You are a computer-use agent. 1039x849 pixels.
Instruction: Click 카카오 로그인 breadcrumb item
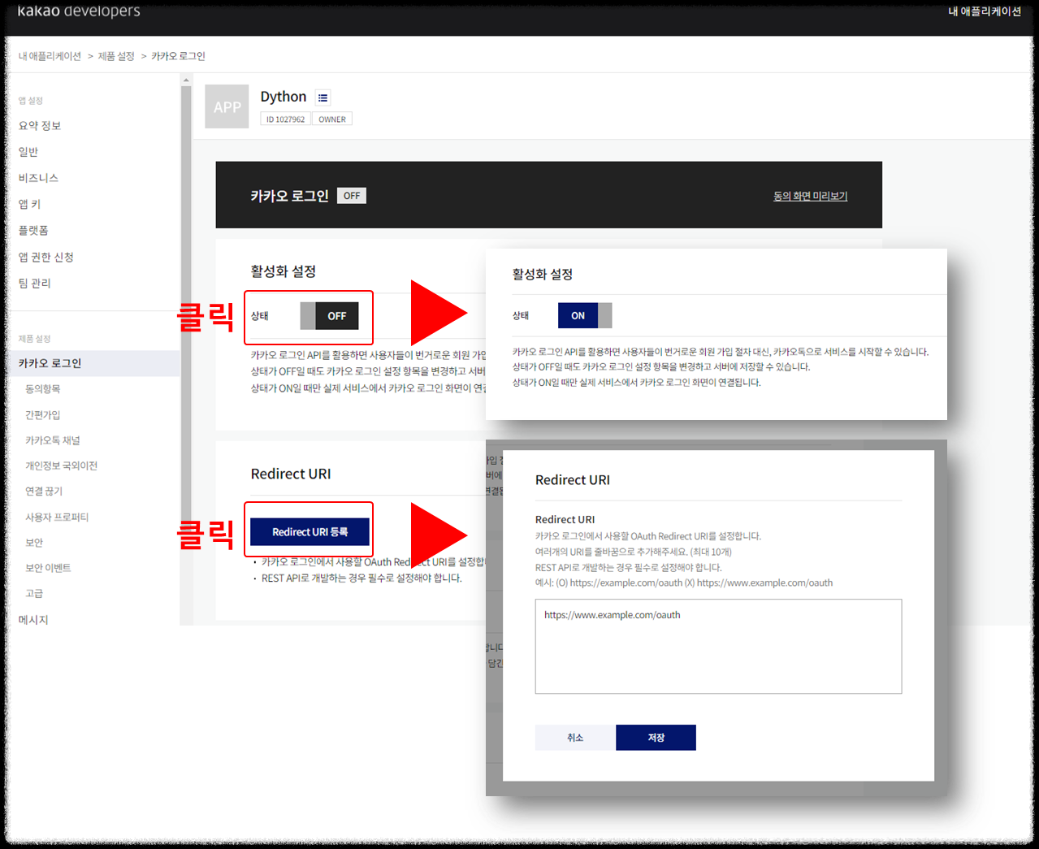pos(178,56)
